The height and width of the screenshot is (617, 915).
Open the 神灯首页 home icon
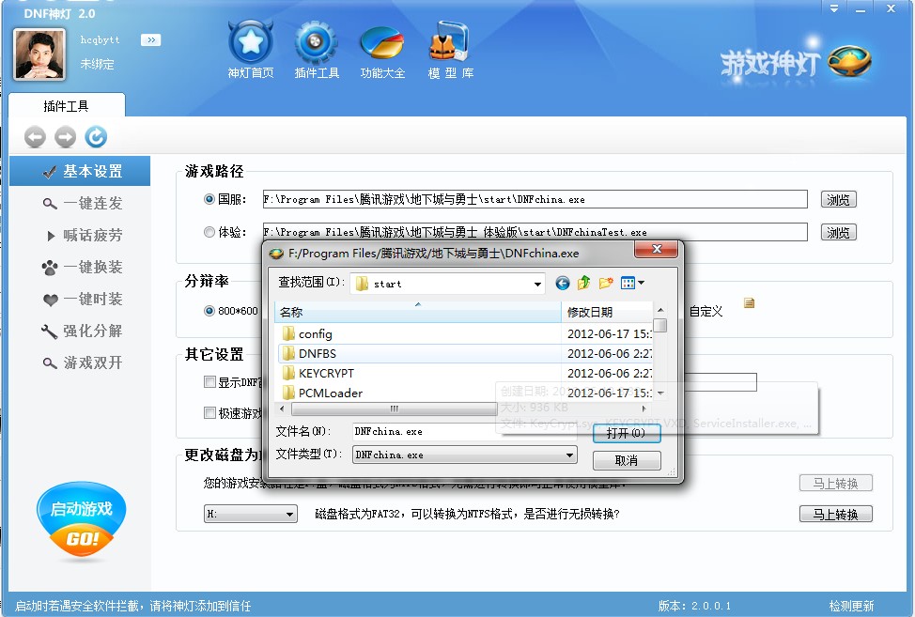[250, 50]
